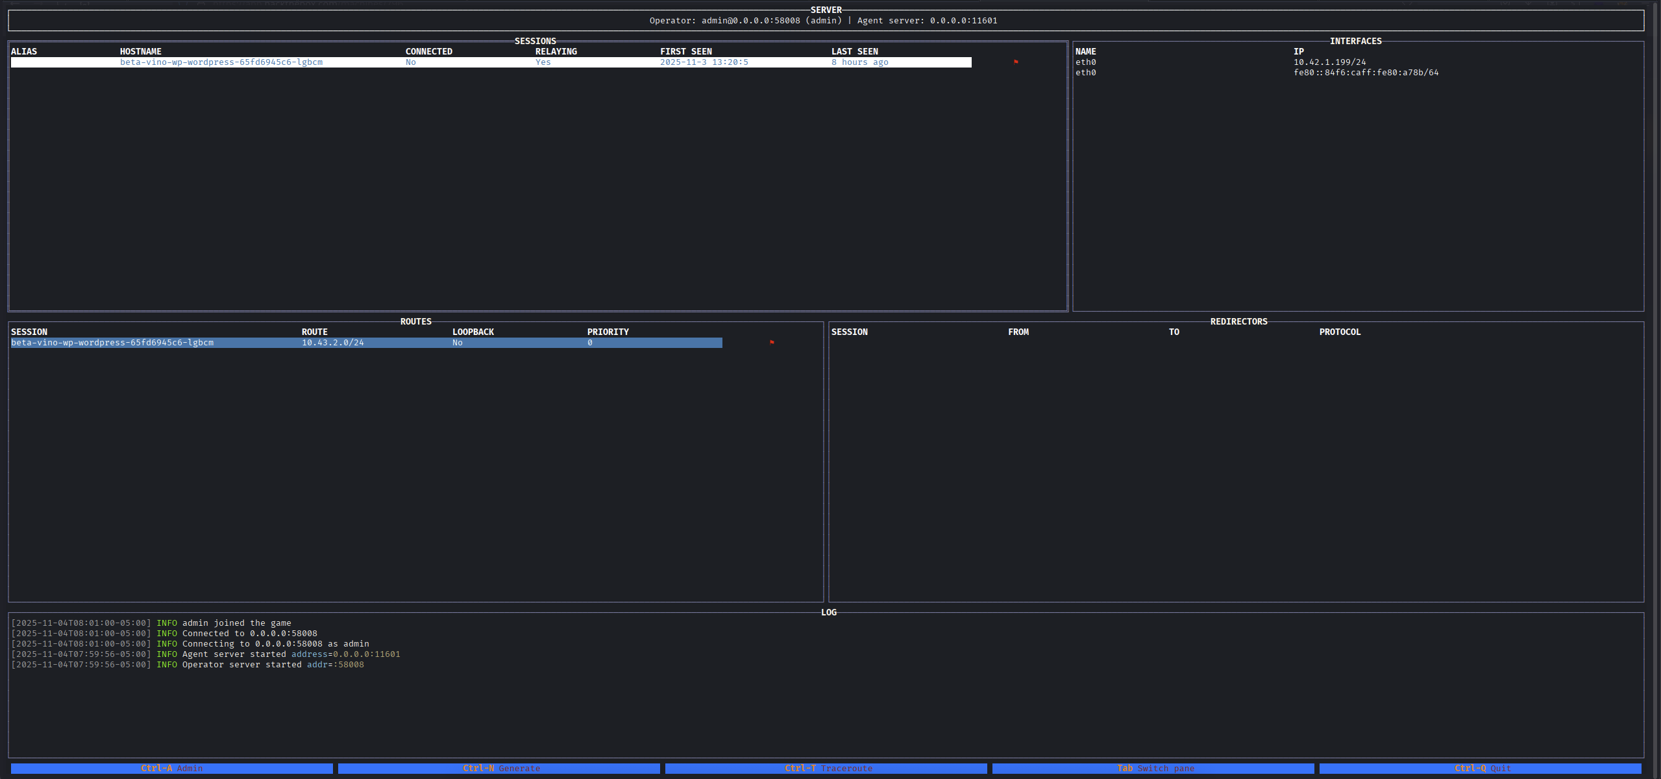Screen dimensions: 1661x779
Task: Select eth0 interface with IP 10.42.1.199/24
Action: tap(1329, 62)
